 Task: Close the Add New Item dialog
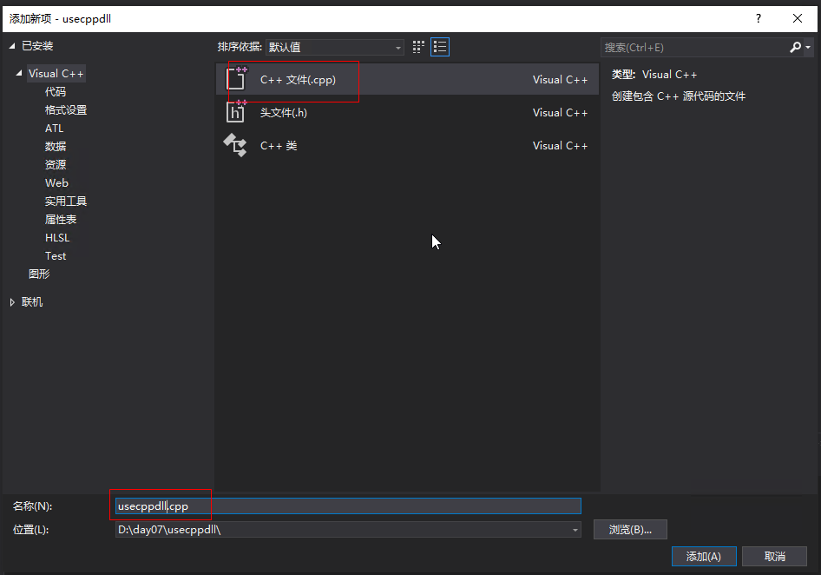pos(798,19)
